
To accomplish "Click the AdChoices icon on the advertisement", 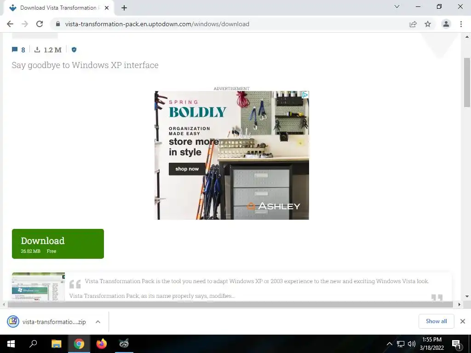I will coord(305,95).
